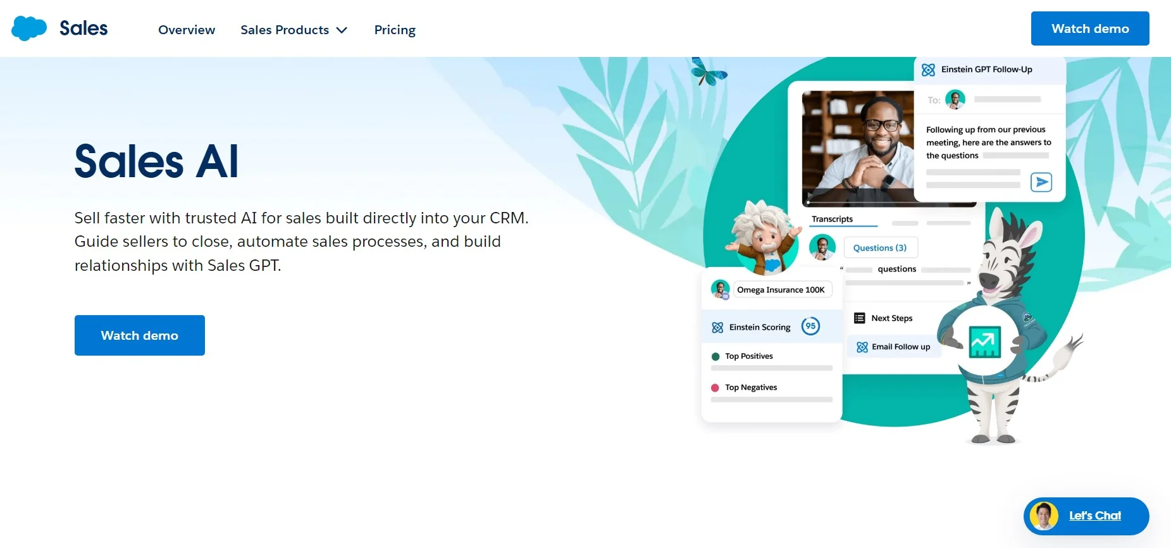The height and width of the screenshot is (548, 1171).
Task: Open the Overview nav link
Action: (187, 30)
